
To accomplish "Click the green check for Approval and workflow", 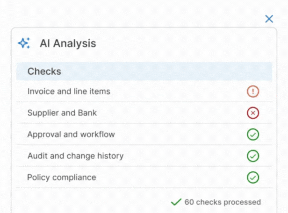I will point(253,135).
